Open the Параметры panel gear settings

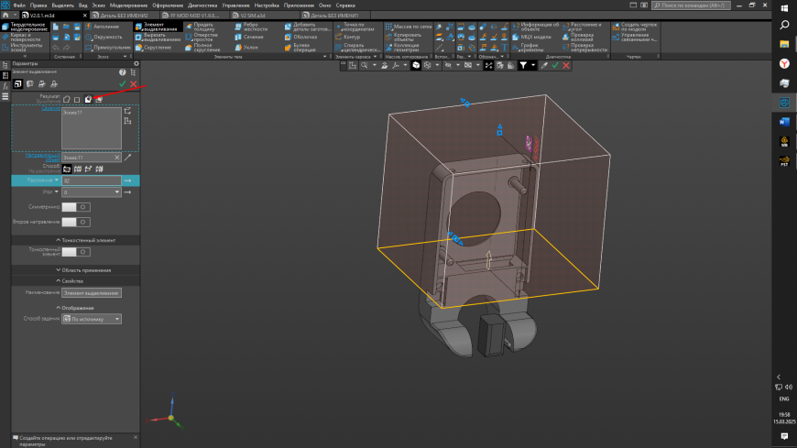136,63
